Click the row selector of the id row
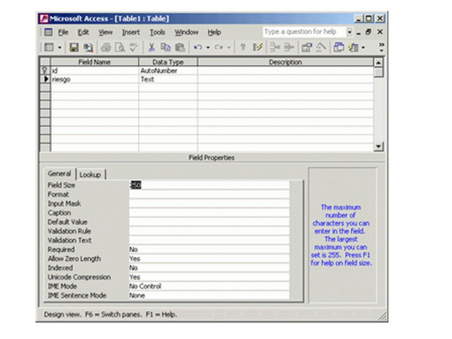 point(45,71)
